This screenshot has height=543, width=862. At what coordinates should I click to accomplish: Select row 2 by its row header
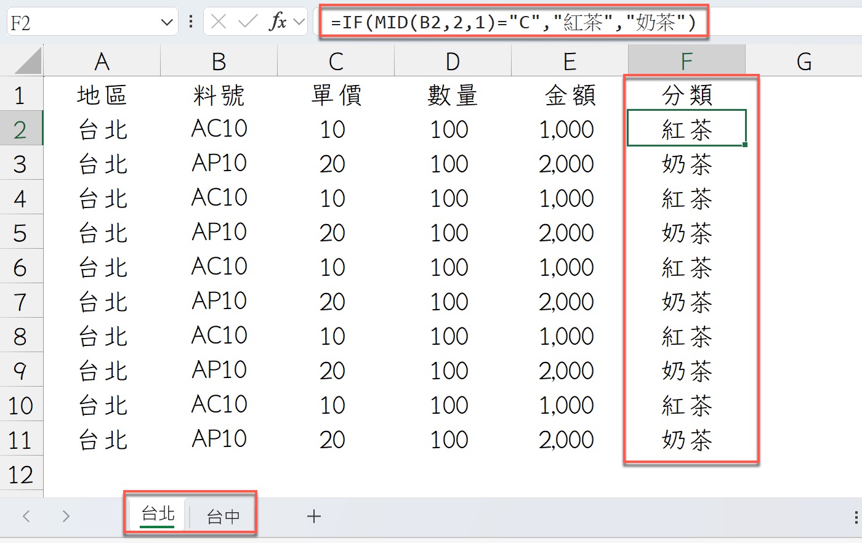coord(22,129)
